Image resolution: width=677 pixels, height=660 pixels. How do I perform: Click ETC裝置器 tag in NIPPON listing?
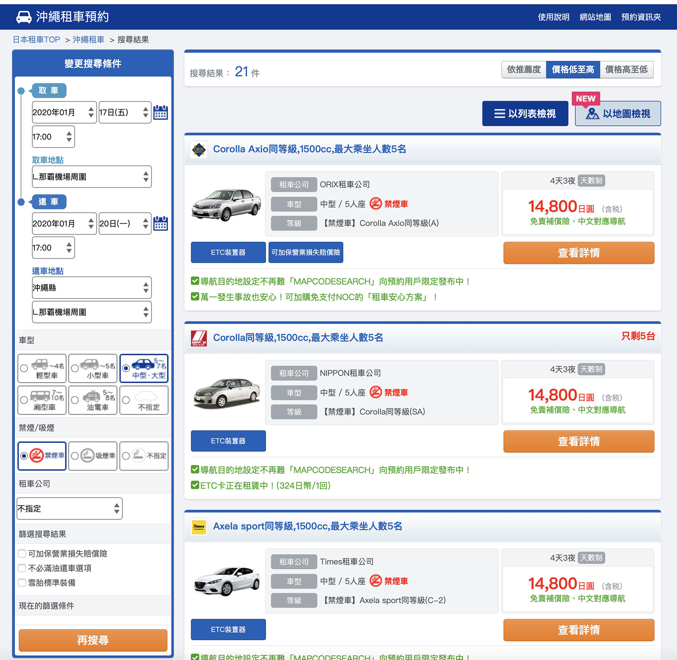pyautogui.click(x=228, y=441)
